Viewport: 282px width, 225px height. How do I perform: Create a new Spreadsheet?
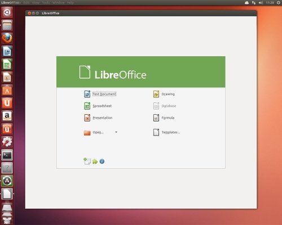coord(98,106)
